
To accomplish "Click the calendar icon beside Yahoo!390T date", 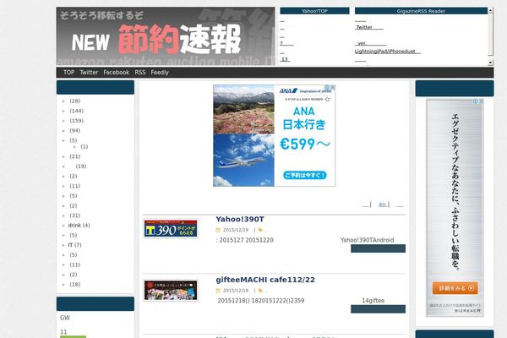I will [218, 230].
